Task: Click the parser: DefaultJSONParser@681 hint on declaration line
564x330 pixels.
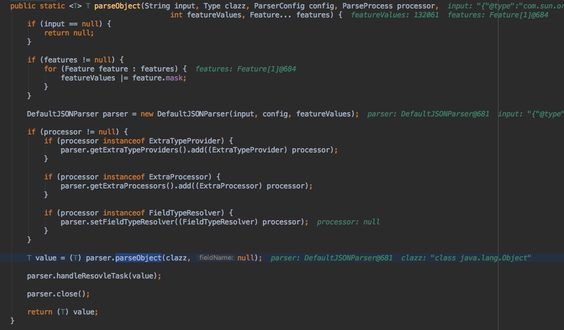Action: pos(428,114)
